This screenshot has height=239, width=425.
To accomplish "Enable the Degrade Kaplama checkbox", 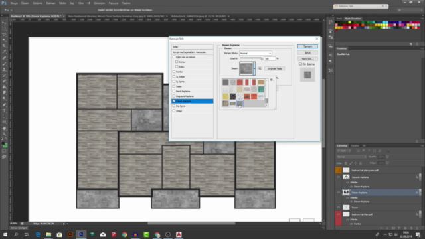I will coord(174,96).
